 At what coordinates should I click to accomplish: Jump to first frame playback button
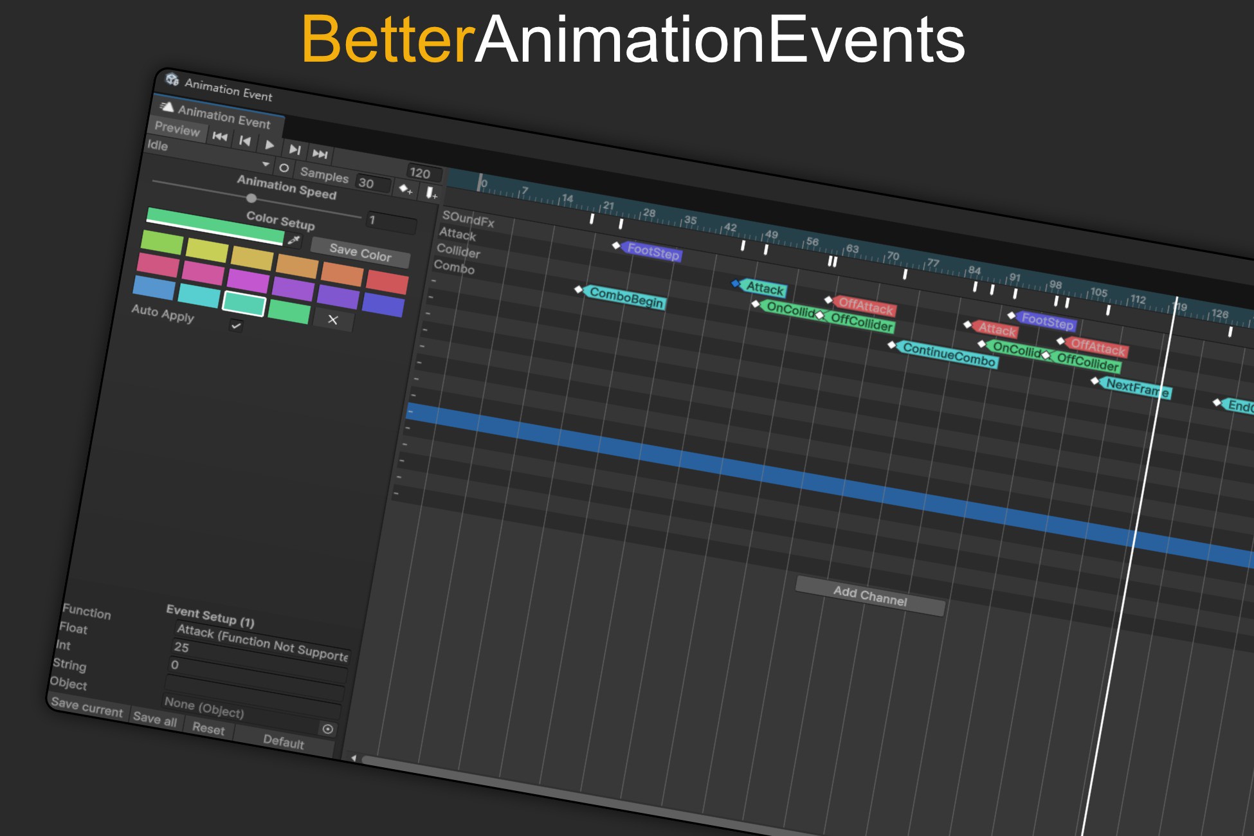pyautogui.click(x=220, y=136)
